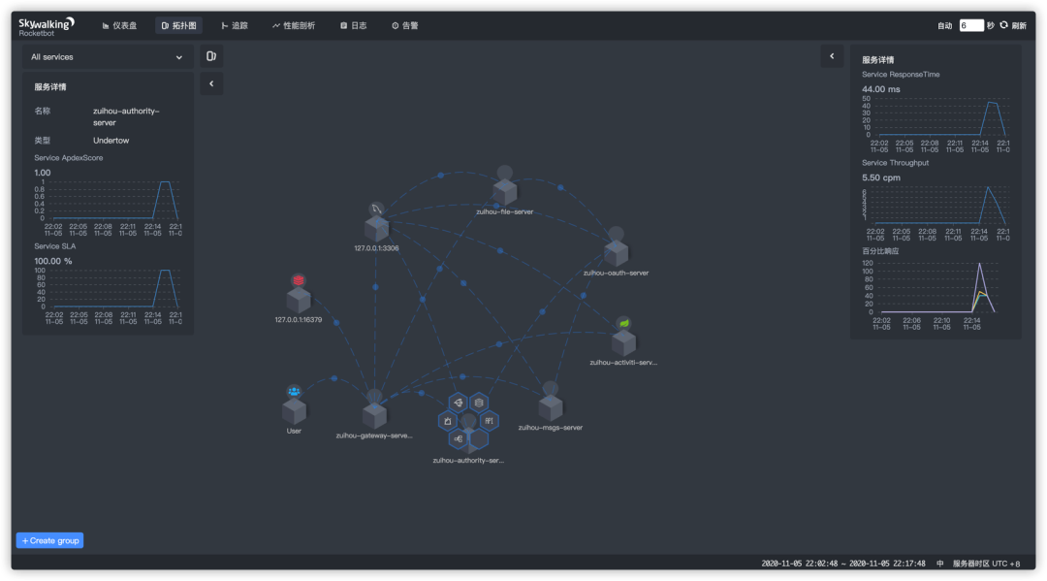Click the Service SLA chart

[x=109, y=297]
